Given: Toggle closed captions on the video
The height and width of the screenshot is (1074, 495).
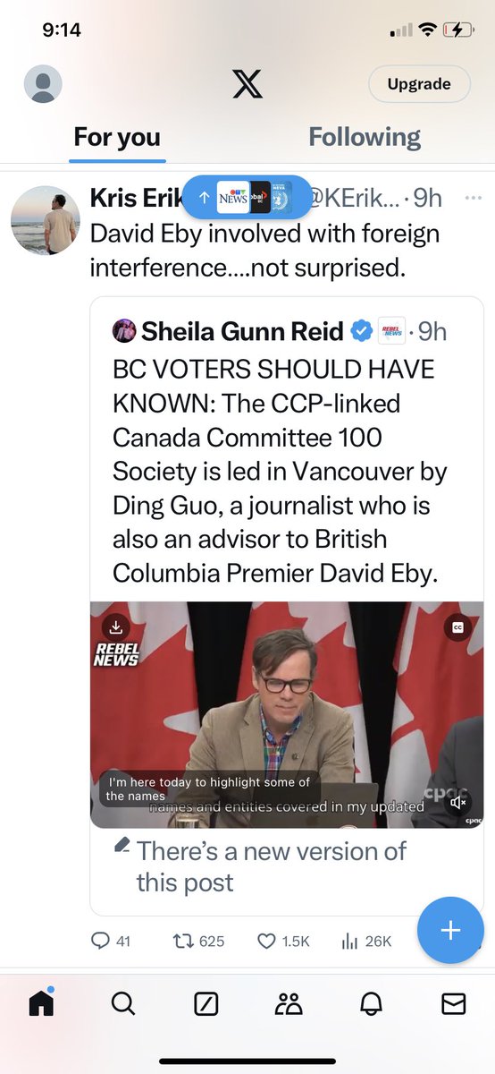Looking at the screenshot, I should click(457, 627).
